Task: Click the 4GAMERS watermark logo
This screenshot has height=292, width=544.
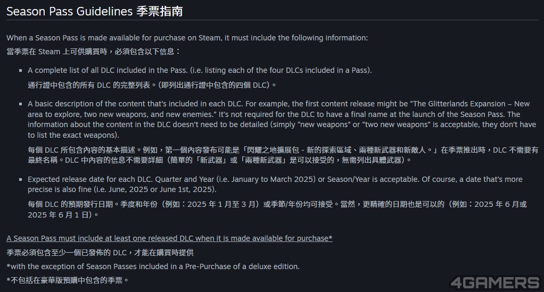Action: click(495, 282)
